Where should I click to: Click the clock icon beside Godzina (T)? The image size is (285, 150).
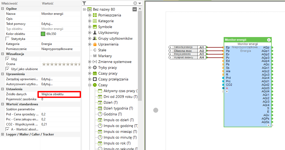100,114
